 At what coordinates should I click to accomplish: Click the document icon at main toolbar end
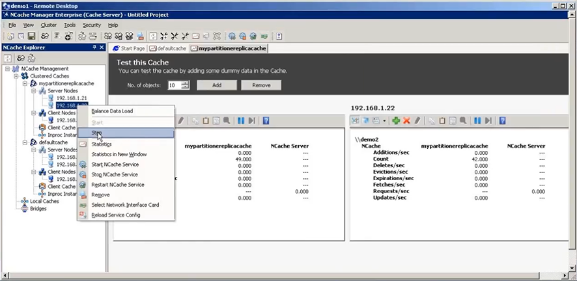(279, 36)
